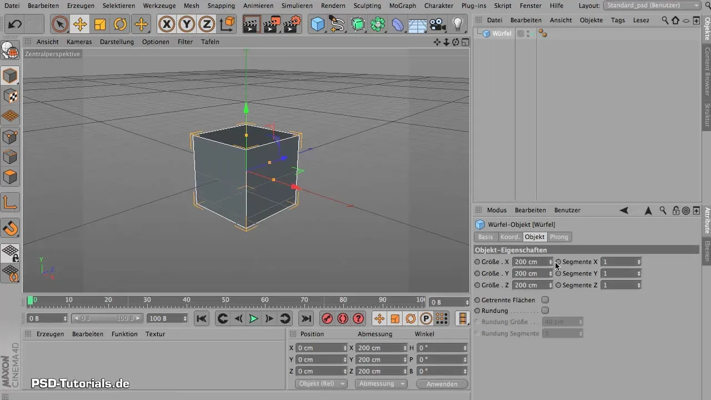Screen dimensions: 711x400
Task: Click search icon in object manager
Action: click(x=664, y=20)
